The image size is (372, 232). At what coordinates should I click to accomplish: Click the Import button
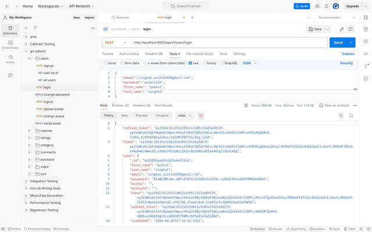pos(89,17)
